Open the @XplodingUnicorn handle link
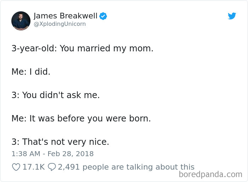Screen dimensions: 248x182 (x=60, y=24)
